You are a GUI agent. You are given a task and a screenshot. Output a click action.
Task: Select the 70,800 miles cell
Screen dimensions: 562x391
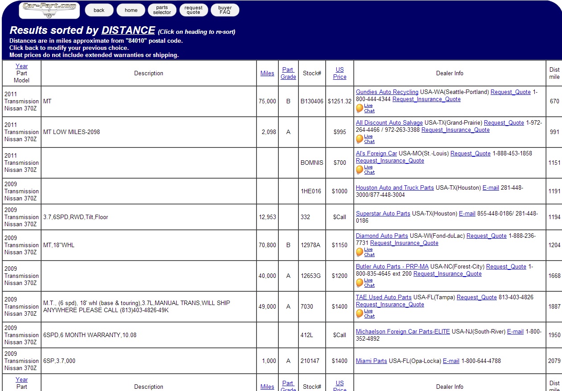[267, 245]
